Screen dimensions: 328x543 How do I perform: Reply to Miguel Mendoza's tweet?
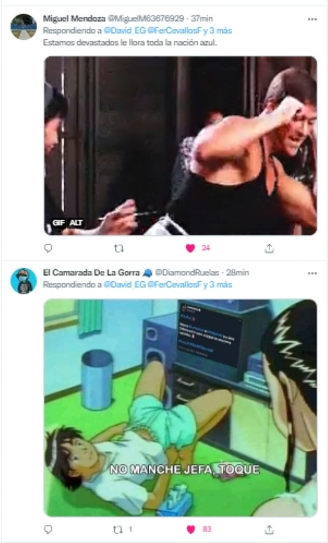[48, 248]
